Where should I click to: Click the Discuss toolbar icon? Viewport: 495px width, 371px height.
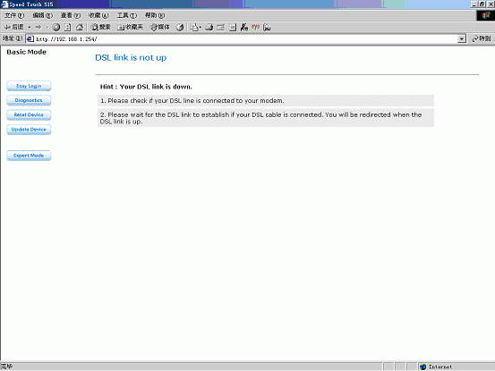point(233,28)
